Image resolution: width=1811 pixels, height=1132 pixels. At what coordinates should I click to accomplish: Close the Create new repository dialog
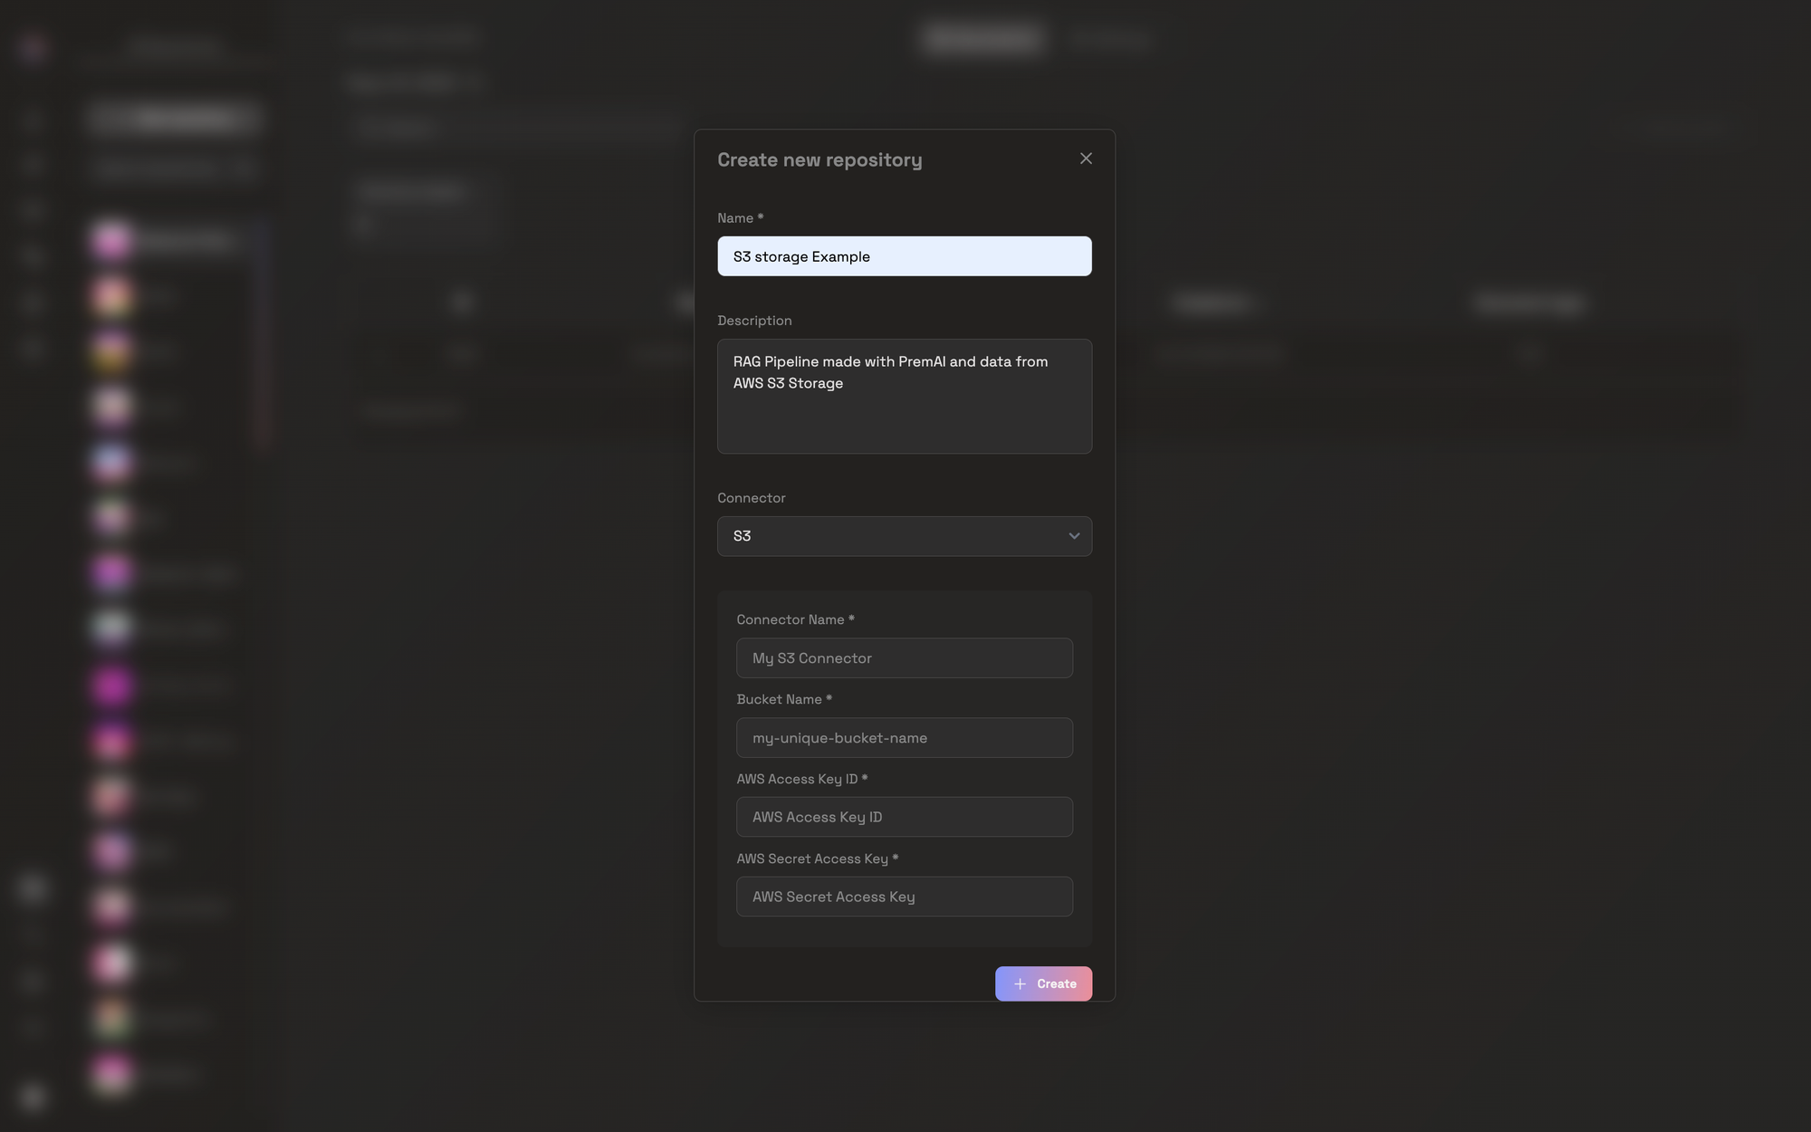pyautogui.click(x=1086, y=158)
